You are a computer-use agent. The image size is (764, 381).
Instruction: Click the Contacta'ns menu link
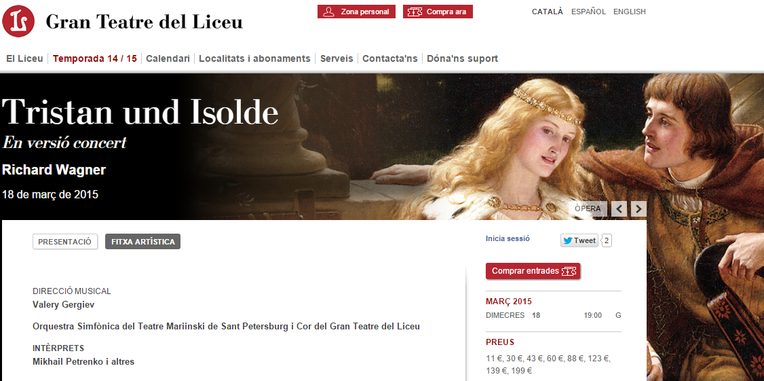pos(389,58)
